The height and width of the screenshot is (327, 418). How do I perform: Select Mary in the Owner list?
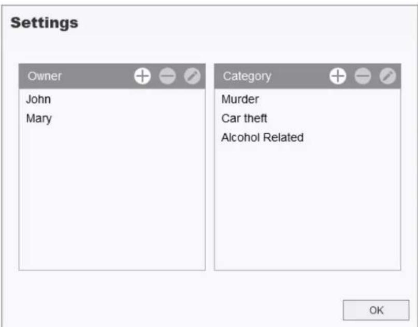pos(39,119)
